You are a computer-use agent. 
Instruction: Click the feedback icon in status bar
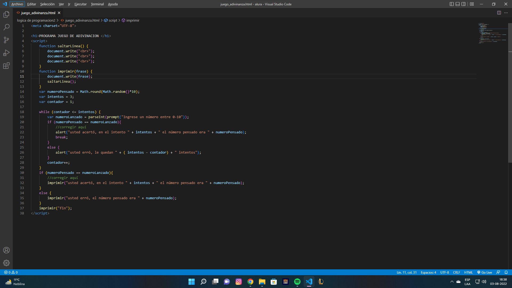[x=498, y=272]
